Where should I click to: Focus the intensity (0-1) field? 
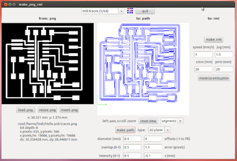tap(132, 156)
